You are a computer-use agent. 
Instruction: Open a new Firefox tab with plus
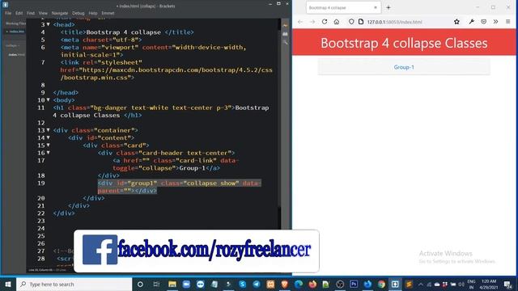[x=388, y=7]
